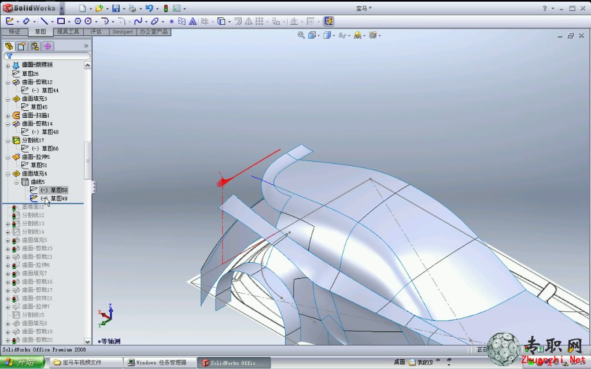This screenshot has width=591, height=369.
Task: Click the New document icon
Action: [83, 8]
